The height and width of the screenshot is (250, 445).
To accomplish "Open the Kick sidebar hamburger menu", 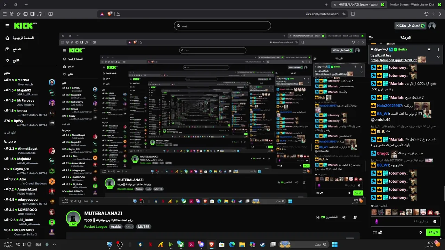I will pyautogui.click(x=7, y=26).
